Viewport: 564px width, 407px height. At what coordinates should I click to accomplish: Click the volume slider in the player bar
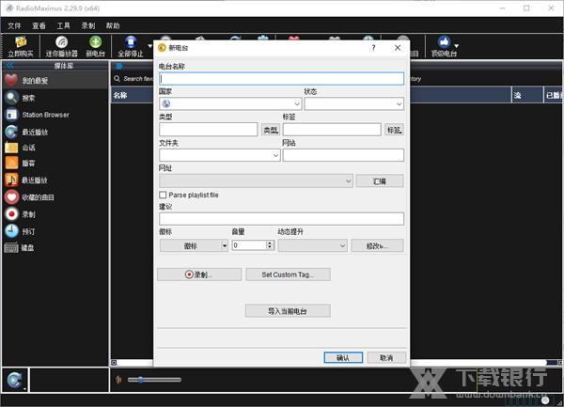(154, 380)
